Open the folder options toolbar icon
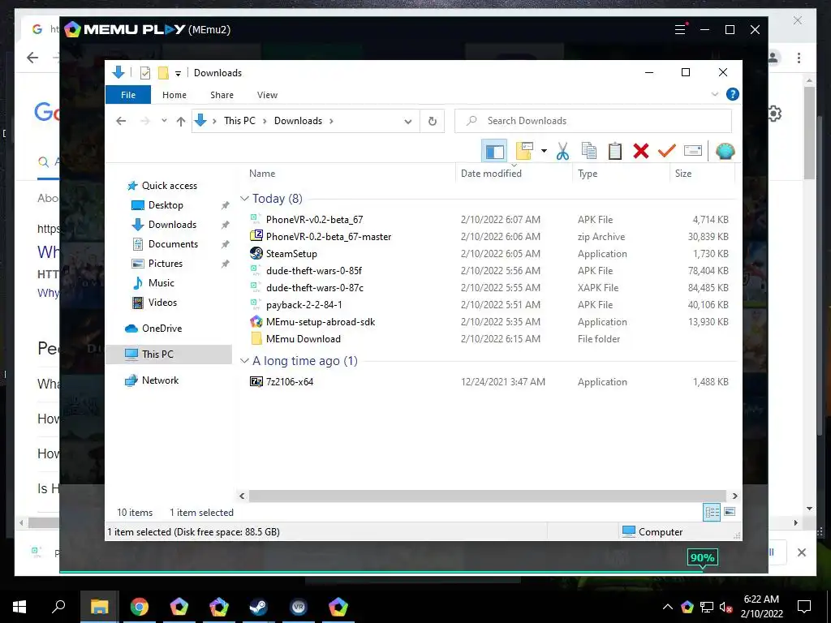The image size is (831, 623). [524, 151]
